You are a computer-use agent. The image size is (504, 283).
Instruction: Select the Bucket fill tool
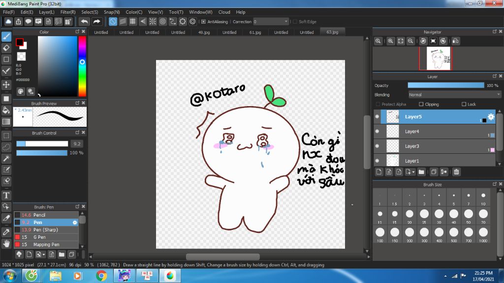6,110
